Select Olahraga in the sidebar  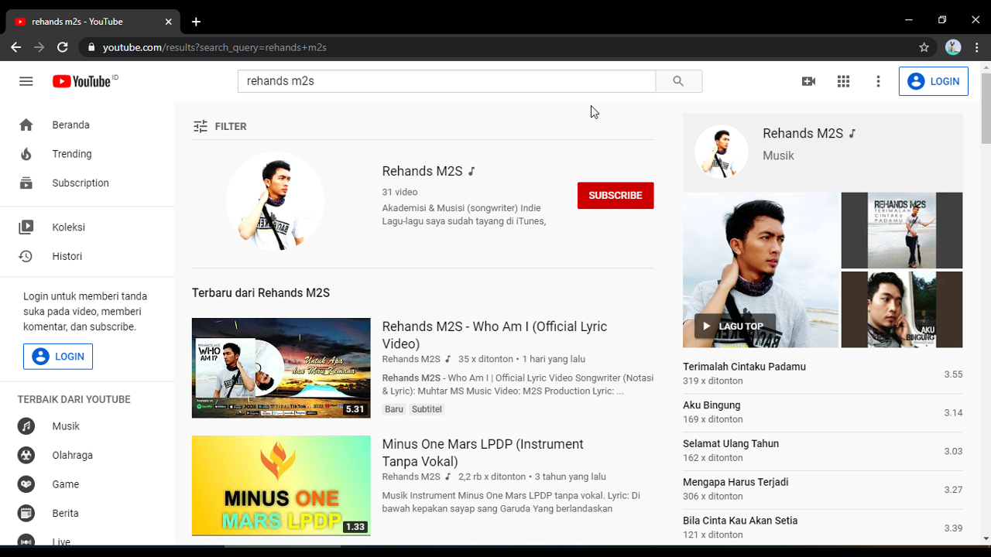(x=87, y=455)
